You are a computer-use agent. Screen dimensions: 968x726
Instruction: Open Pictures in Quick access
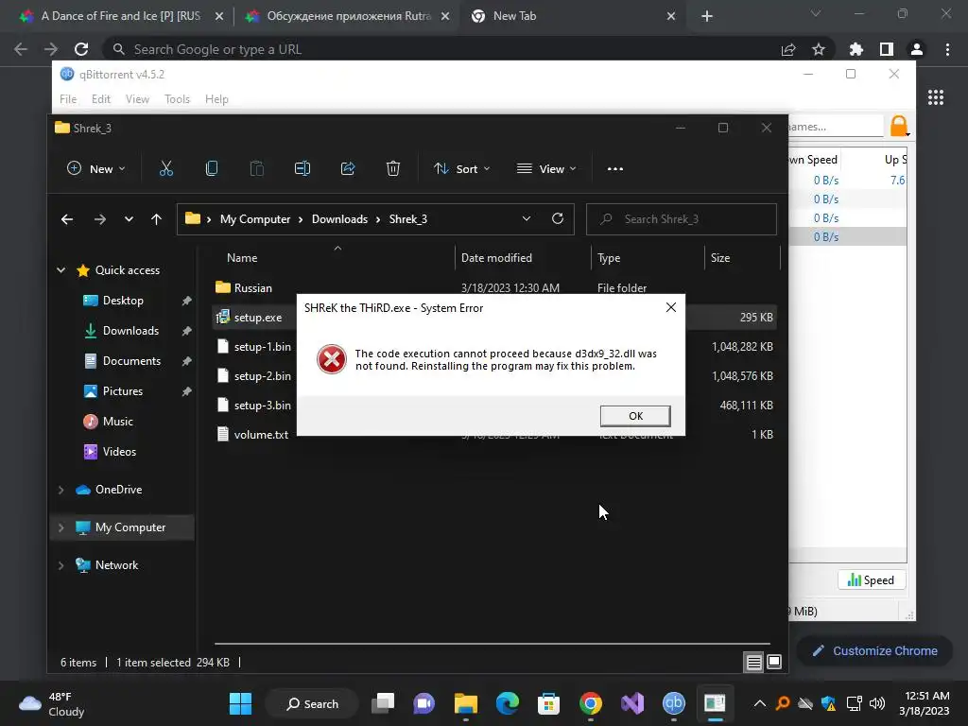pyautogui.click(x=122, y=391)
